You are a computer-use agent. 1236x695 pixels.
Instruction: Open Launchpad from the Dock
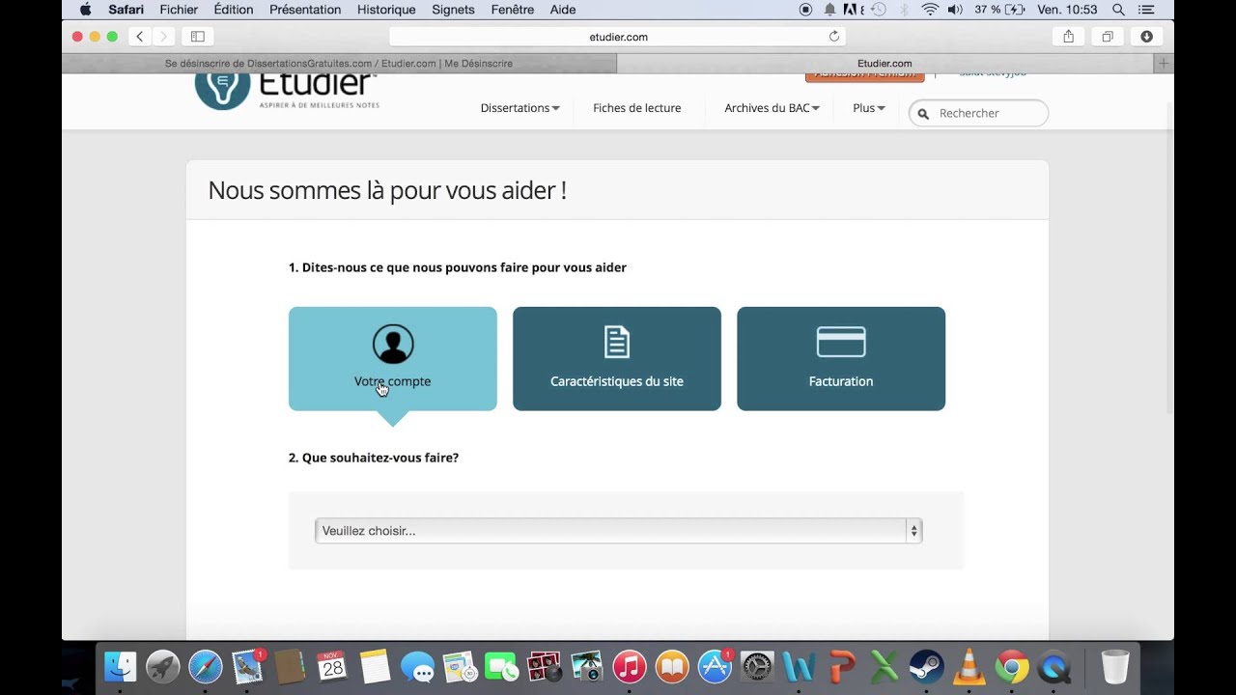tap(163, 667)
